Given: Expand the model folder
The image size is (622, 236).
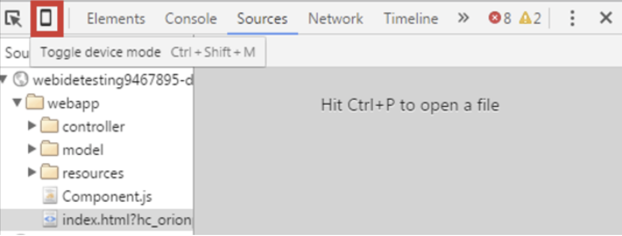Looking at the screenshot, I should [32, 149].
